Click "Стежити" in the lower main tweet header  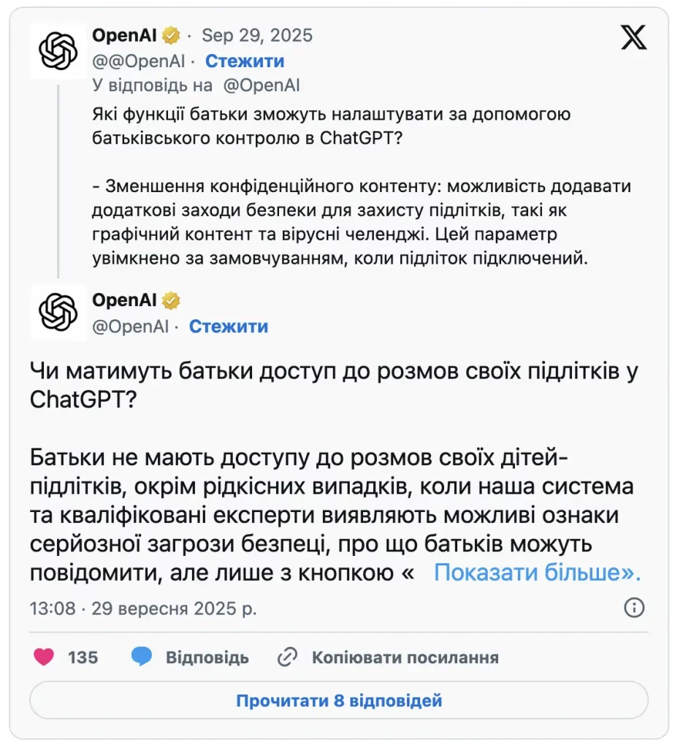pyautogui.click(x=229, y=327)
